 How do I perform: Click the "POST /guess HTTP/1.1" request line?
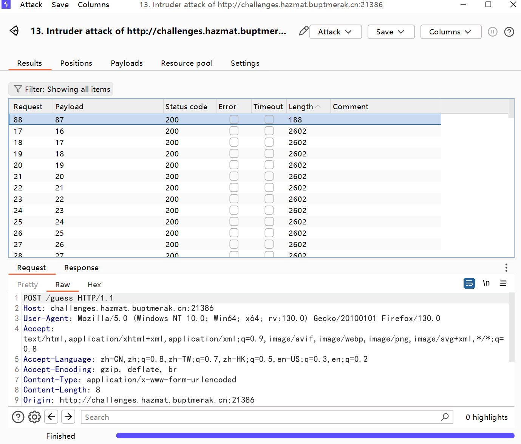[x=68, y=298]
